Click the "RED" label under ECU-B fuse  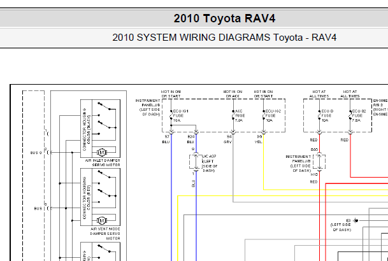(313, 140)
